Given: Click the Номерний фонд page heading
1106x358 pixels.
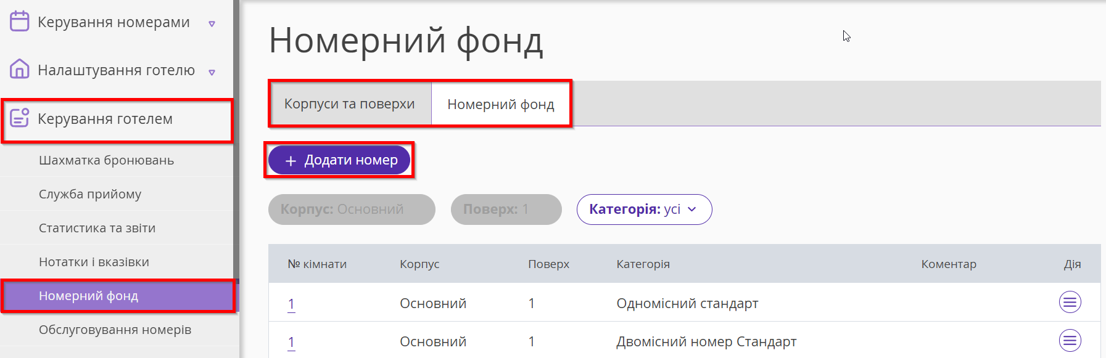Looking at the screenshot, I should point(406,41).
